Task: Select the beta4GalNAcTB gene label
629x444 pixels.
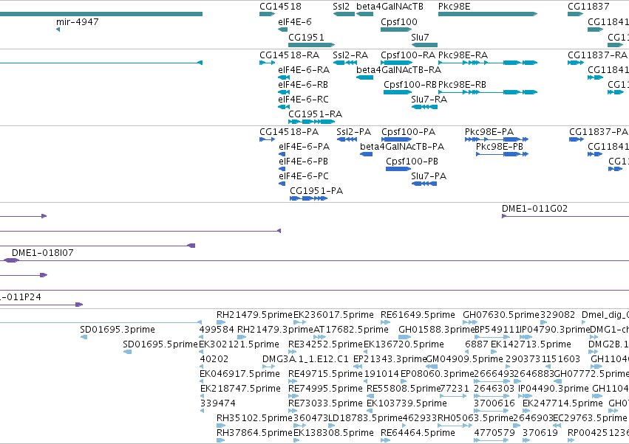Action: pos(390,7)
